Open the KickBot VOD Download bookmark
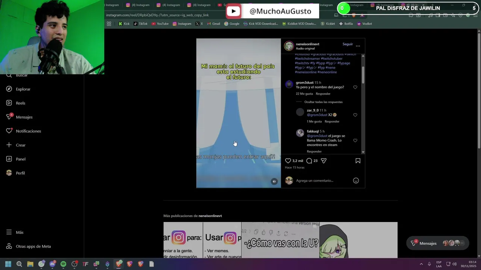This screenshot has width=481, height=270. coord(299,24)
